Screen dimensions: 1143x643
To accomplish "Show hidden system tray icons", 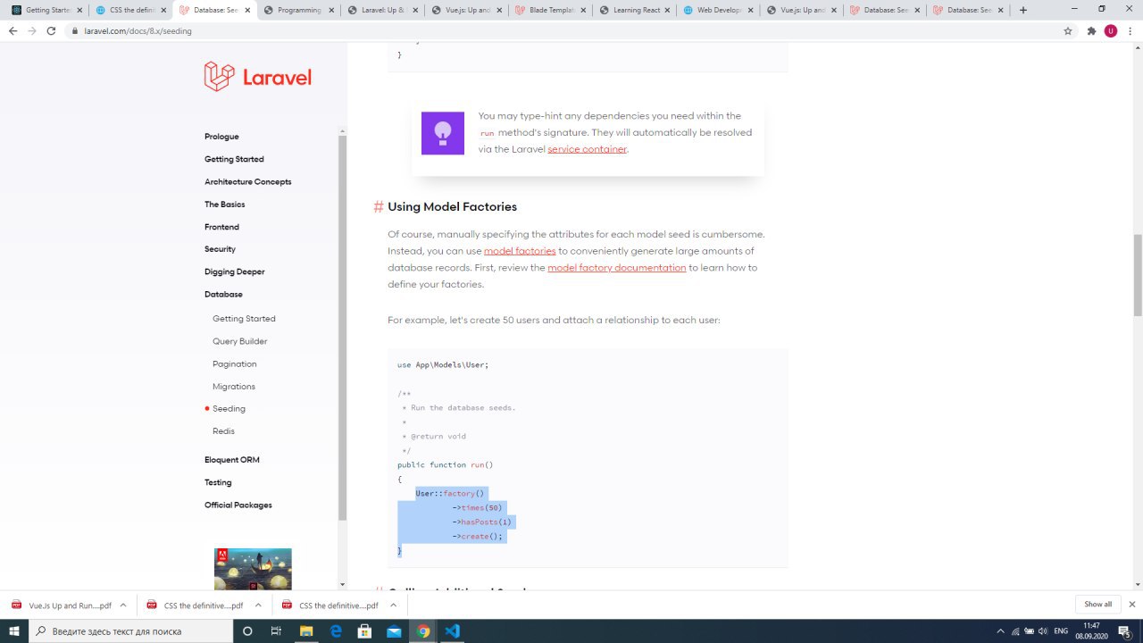I will coord(1000,630).
